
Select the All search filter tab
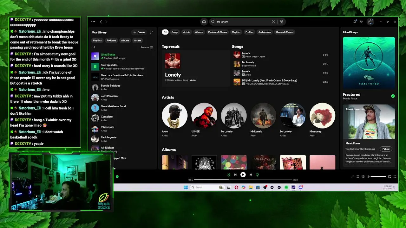tap(165, 32)
